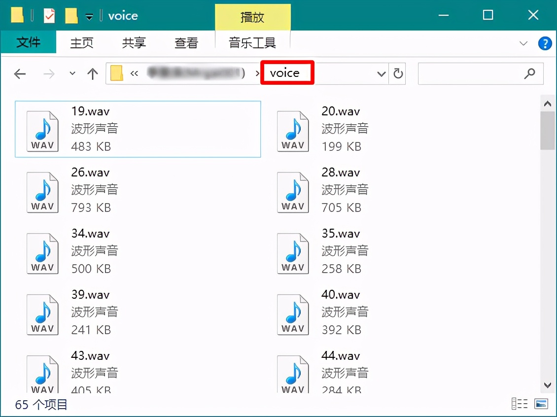The height and width of the screenshot is (417, 557).
Task: Open the blue Help question mark icon
Action: (545, 43)
